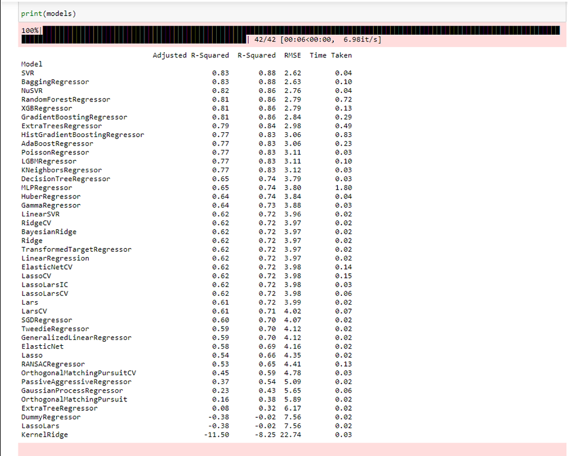Select the Adjusted R-Squared column header
The width and height of the screenshot is (568, 456).
point(191,56)
